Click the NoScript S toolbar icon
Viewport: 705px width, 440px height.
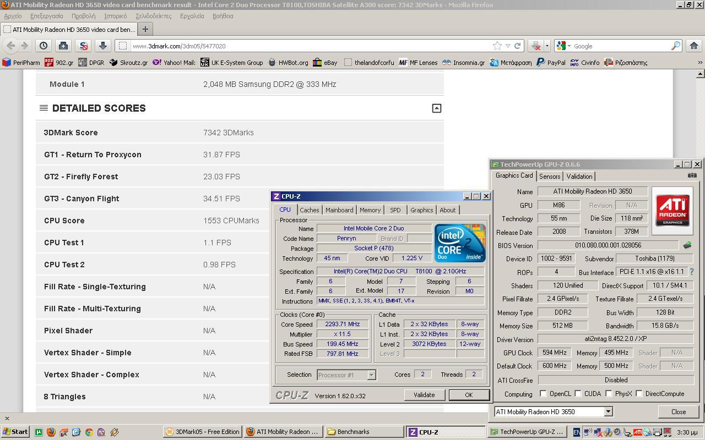[83, 46]
